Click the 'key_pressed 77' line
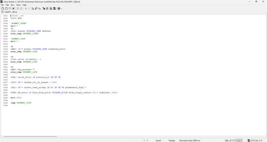This screenshot has width=267, height=142. pyautogui.click(x=23, y=70)
